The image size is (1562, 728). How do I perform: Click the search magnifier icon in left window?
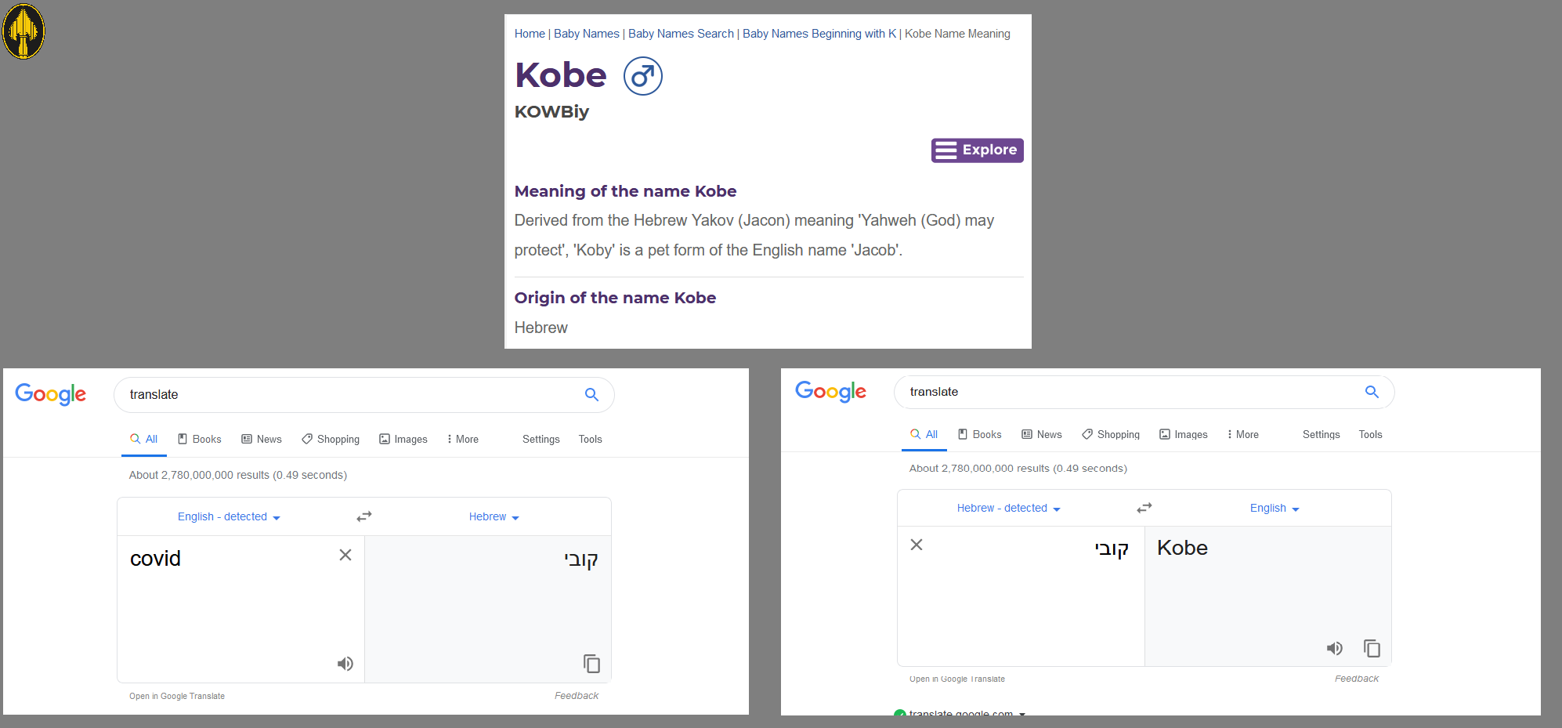click(x=591, y=395)
